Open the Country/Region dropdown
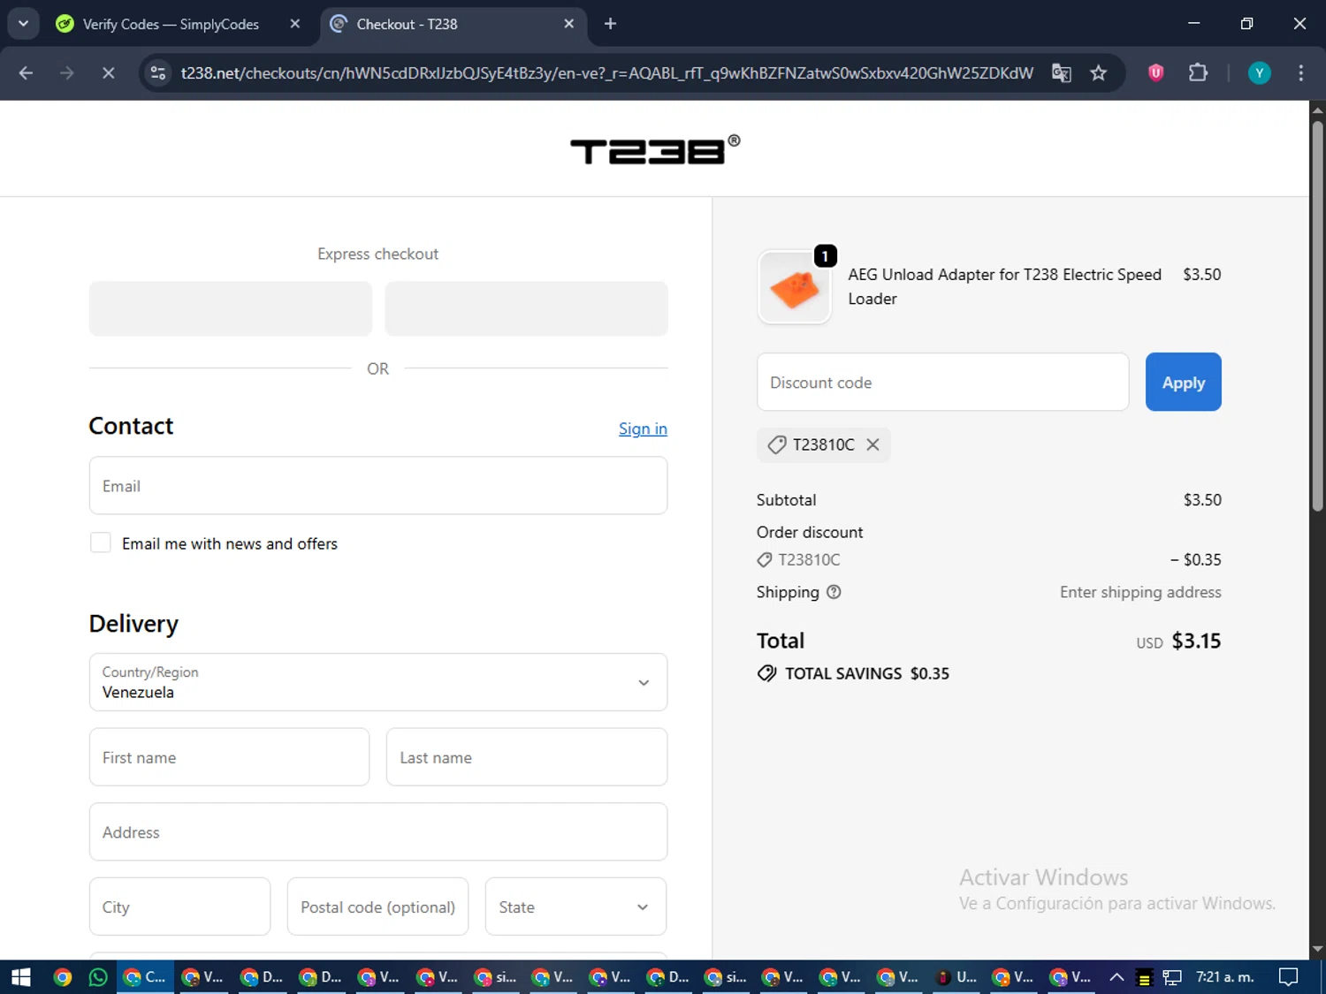 click(378, 682)
